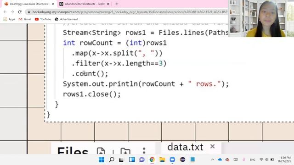Screen dimensions: 294x165
Task: Open Windows taskbar search
Action: 112,159
